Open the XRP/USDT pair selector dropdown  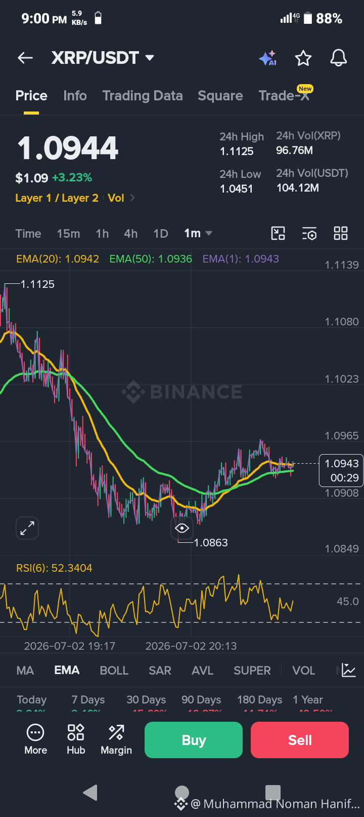(x=103, y=58)
